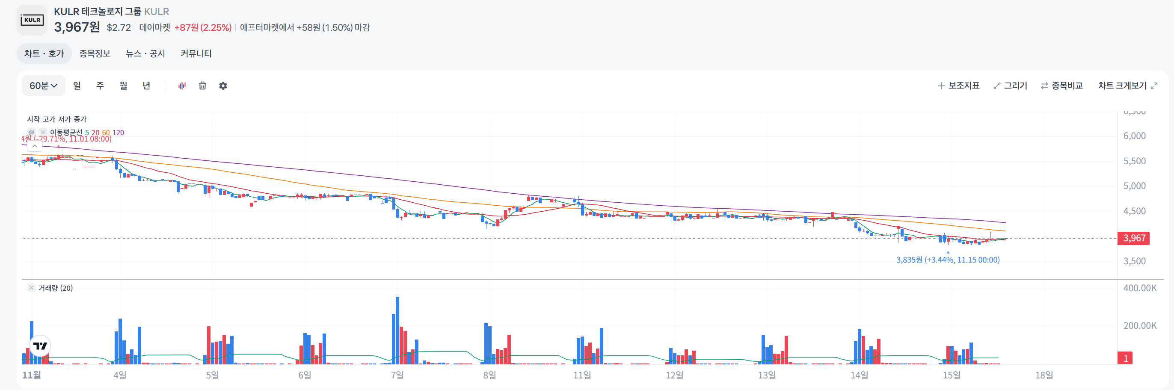Click the 6,000 price axis value
Screen dimensions: 1174x390
pos(1134,136)
